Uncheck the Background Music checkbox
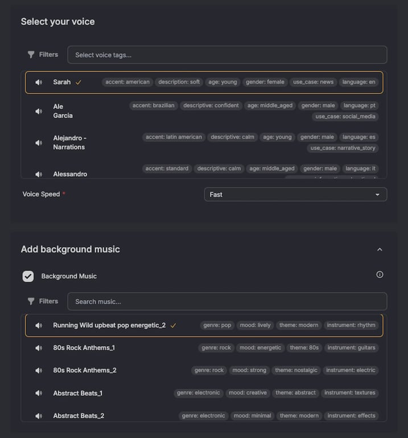The width and height of the screenshot is (408, 438). point(28,276)
